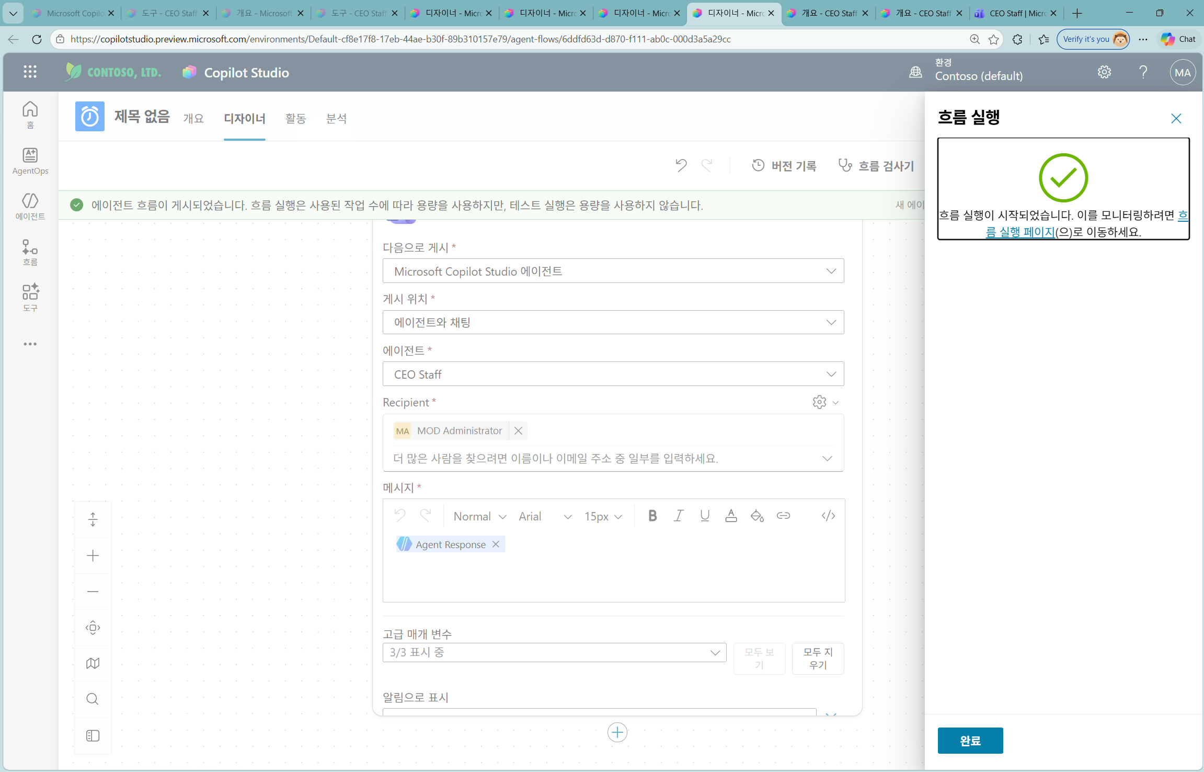
Task: Insert a link in the message
Action: (x=783, y=516)
